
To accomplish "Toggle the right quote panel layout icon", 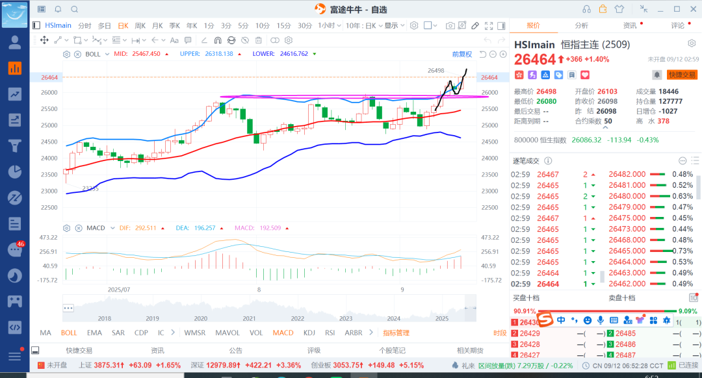I will point(501,25).
